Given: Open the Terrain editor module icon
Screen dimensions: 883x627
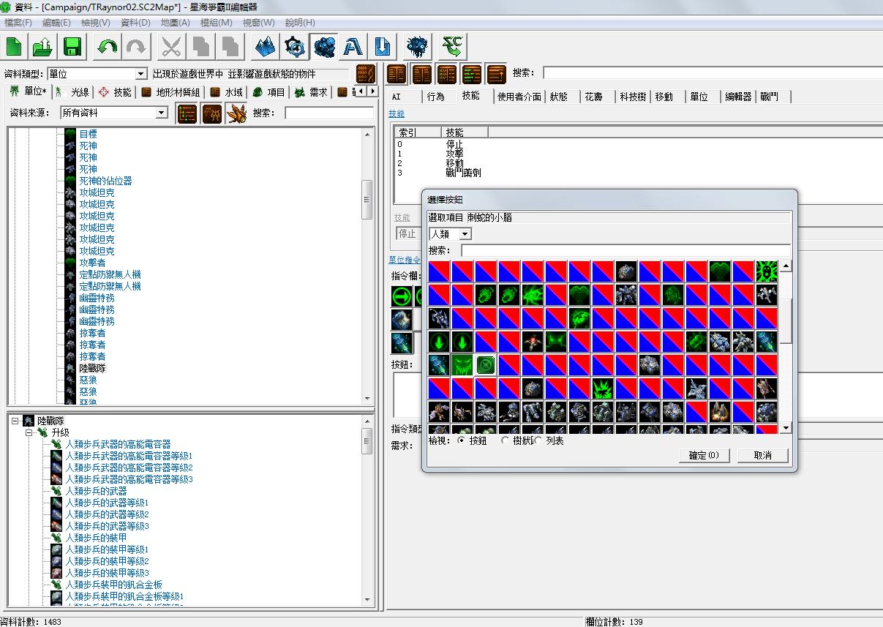Looking at the screenshot, I should [x=265, y=48].
